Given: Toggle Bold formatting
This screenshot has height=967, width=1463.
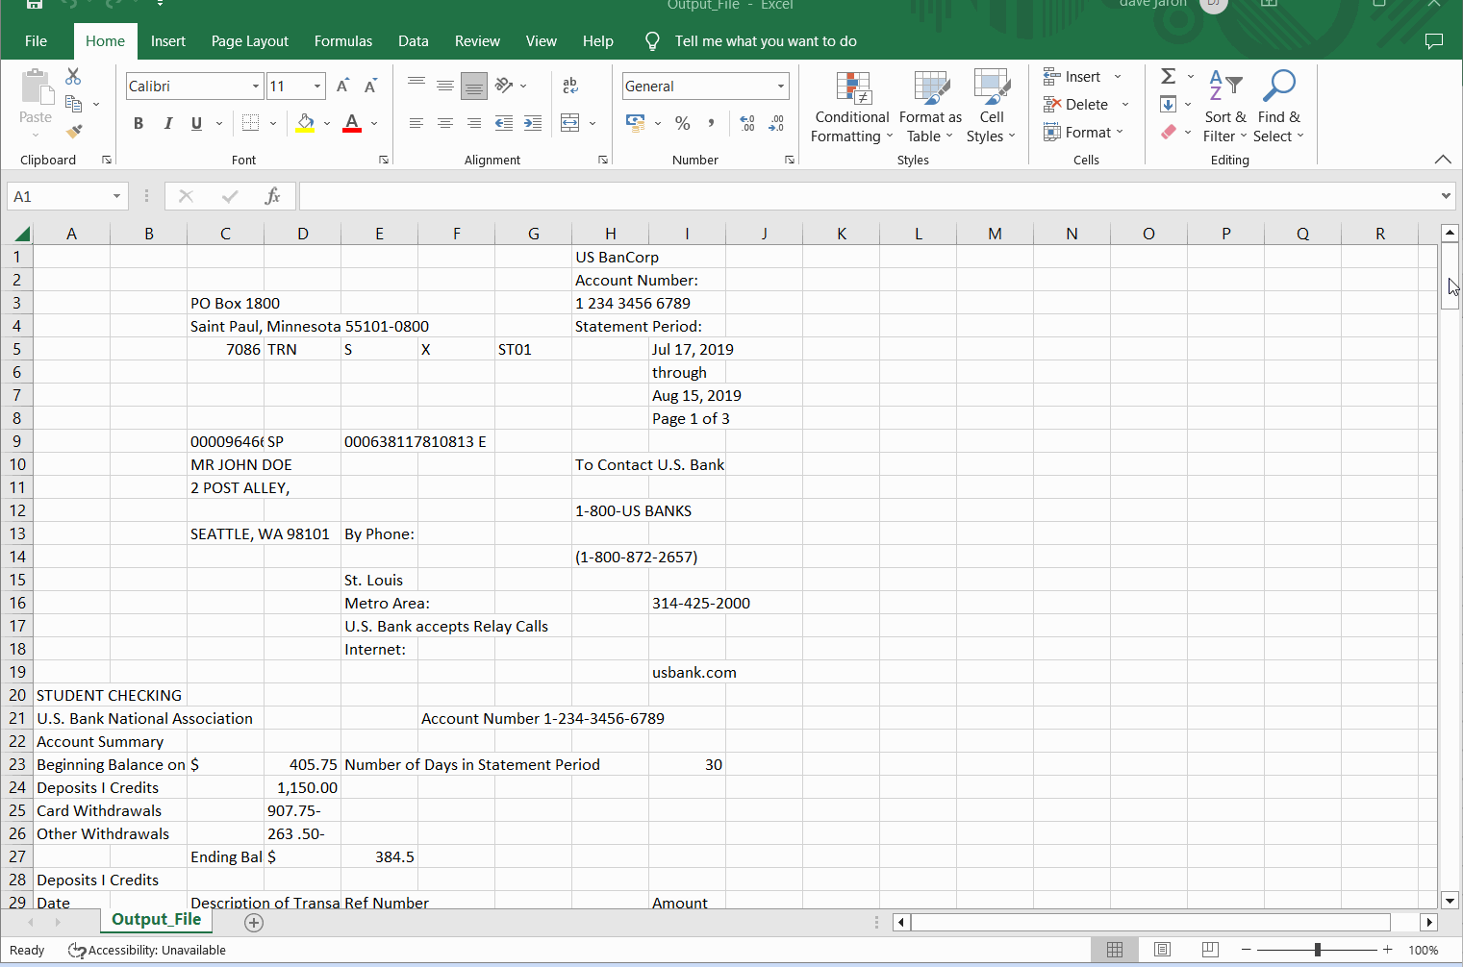Looking at the screenshot, I should [x=139, y=123].
